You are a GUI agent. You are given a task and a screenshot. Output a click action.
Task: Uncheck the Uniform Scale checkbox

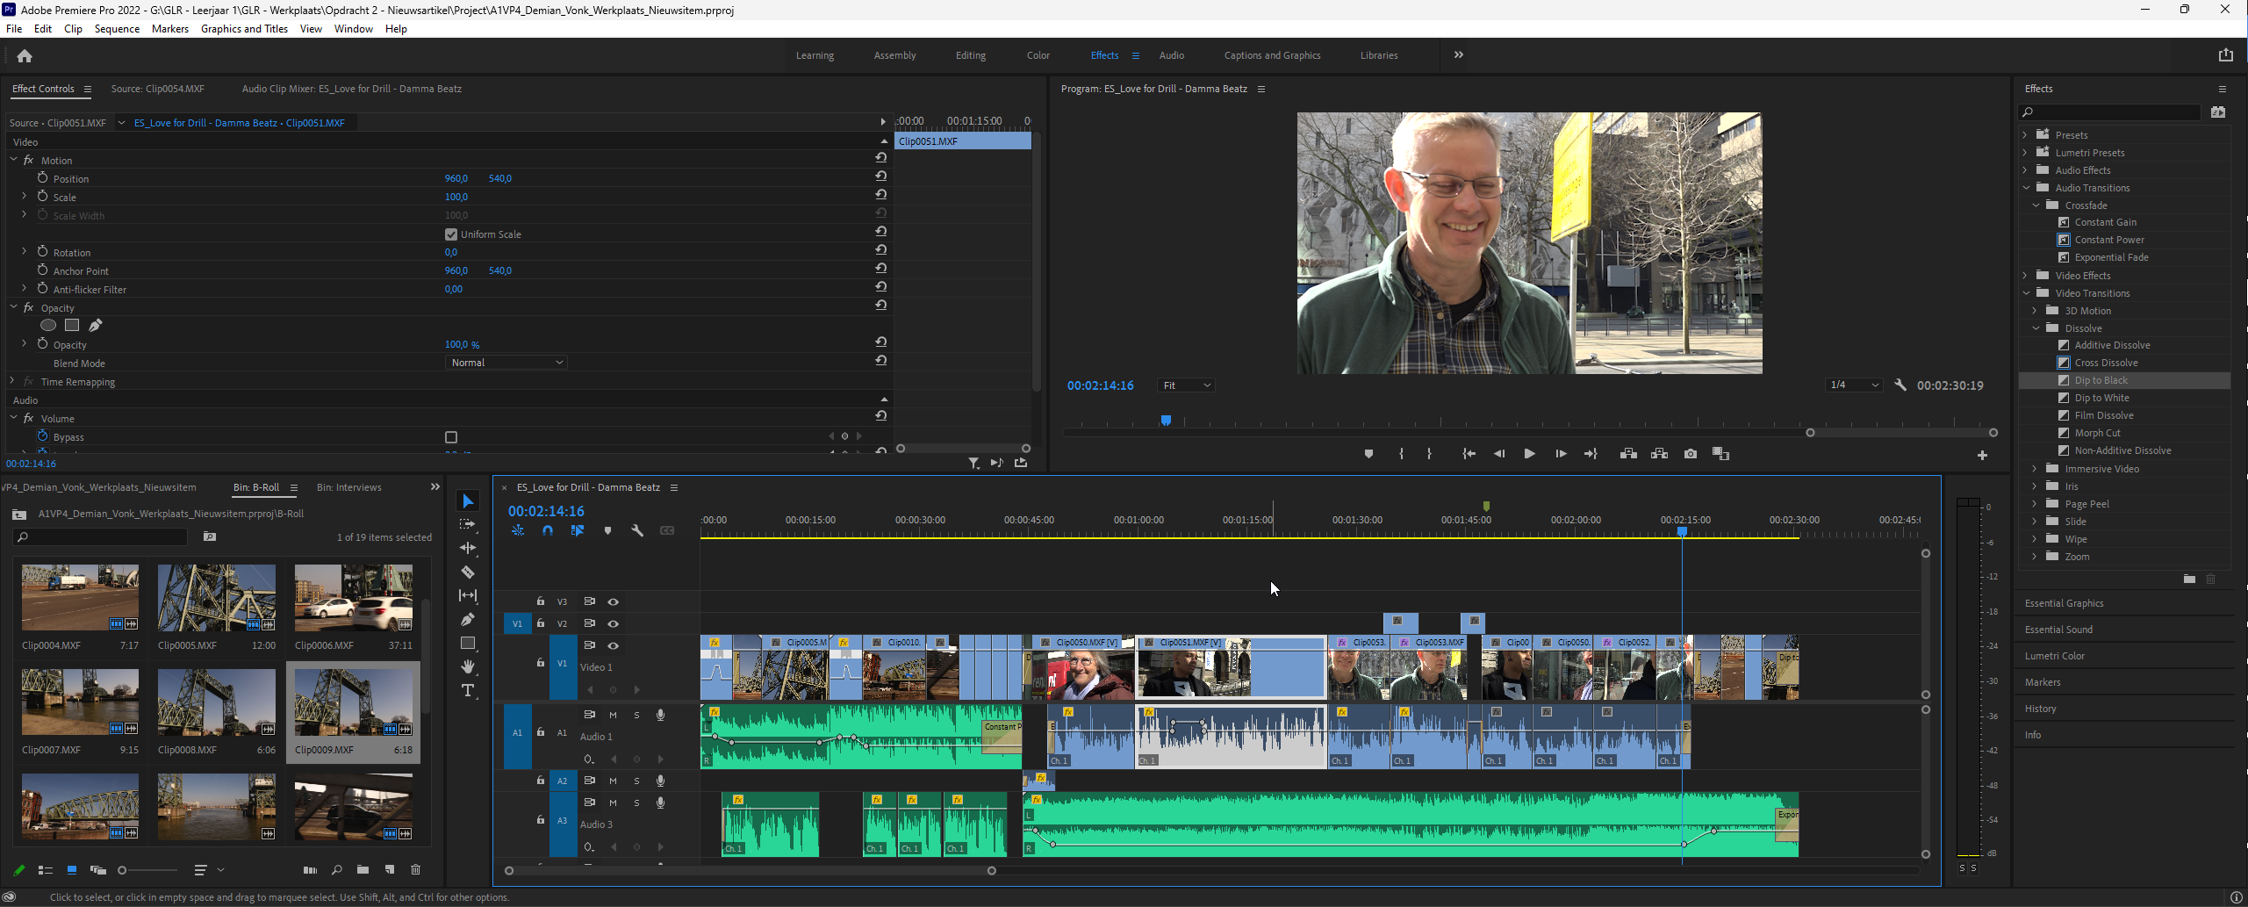pyautogui.click(x=451, y=234)
